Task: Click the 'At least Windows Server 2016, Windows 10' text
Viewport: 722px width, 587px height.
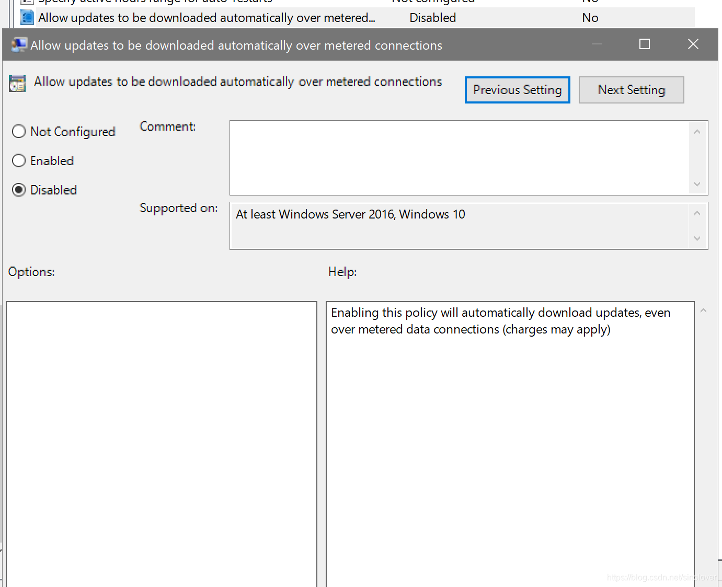Action: [350, 214]
